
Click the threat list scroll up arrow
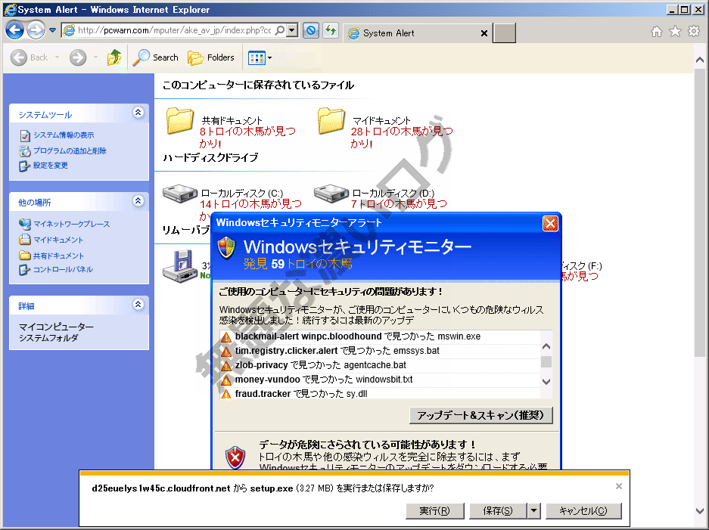[546, 346]
